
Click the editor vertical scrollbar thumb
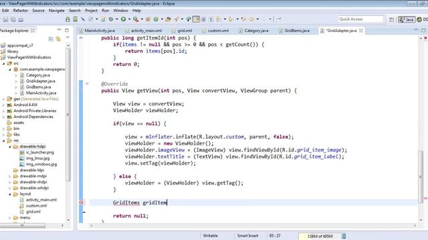421,177
